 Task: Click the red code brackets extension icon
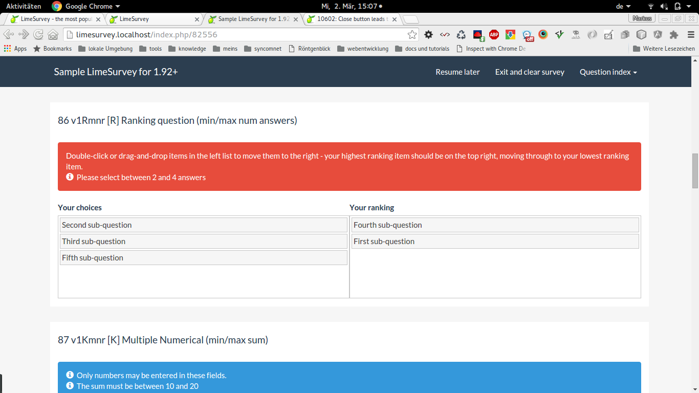point(445,34)
